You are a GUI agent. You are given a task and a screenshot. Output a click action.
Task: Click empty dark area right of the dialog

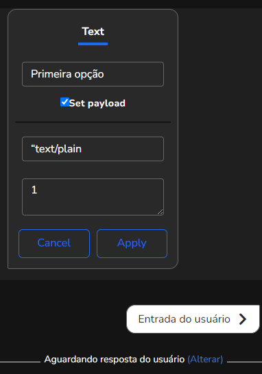219,143
